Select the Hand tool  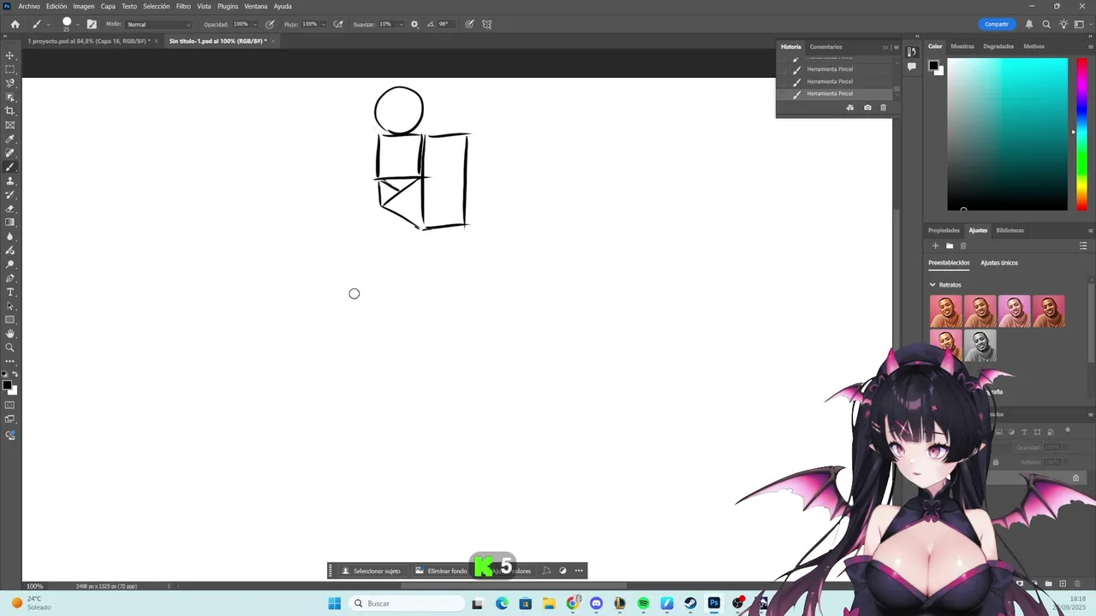pyautogui.click(x=10, y=334)
